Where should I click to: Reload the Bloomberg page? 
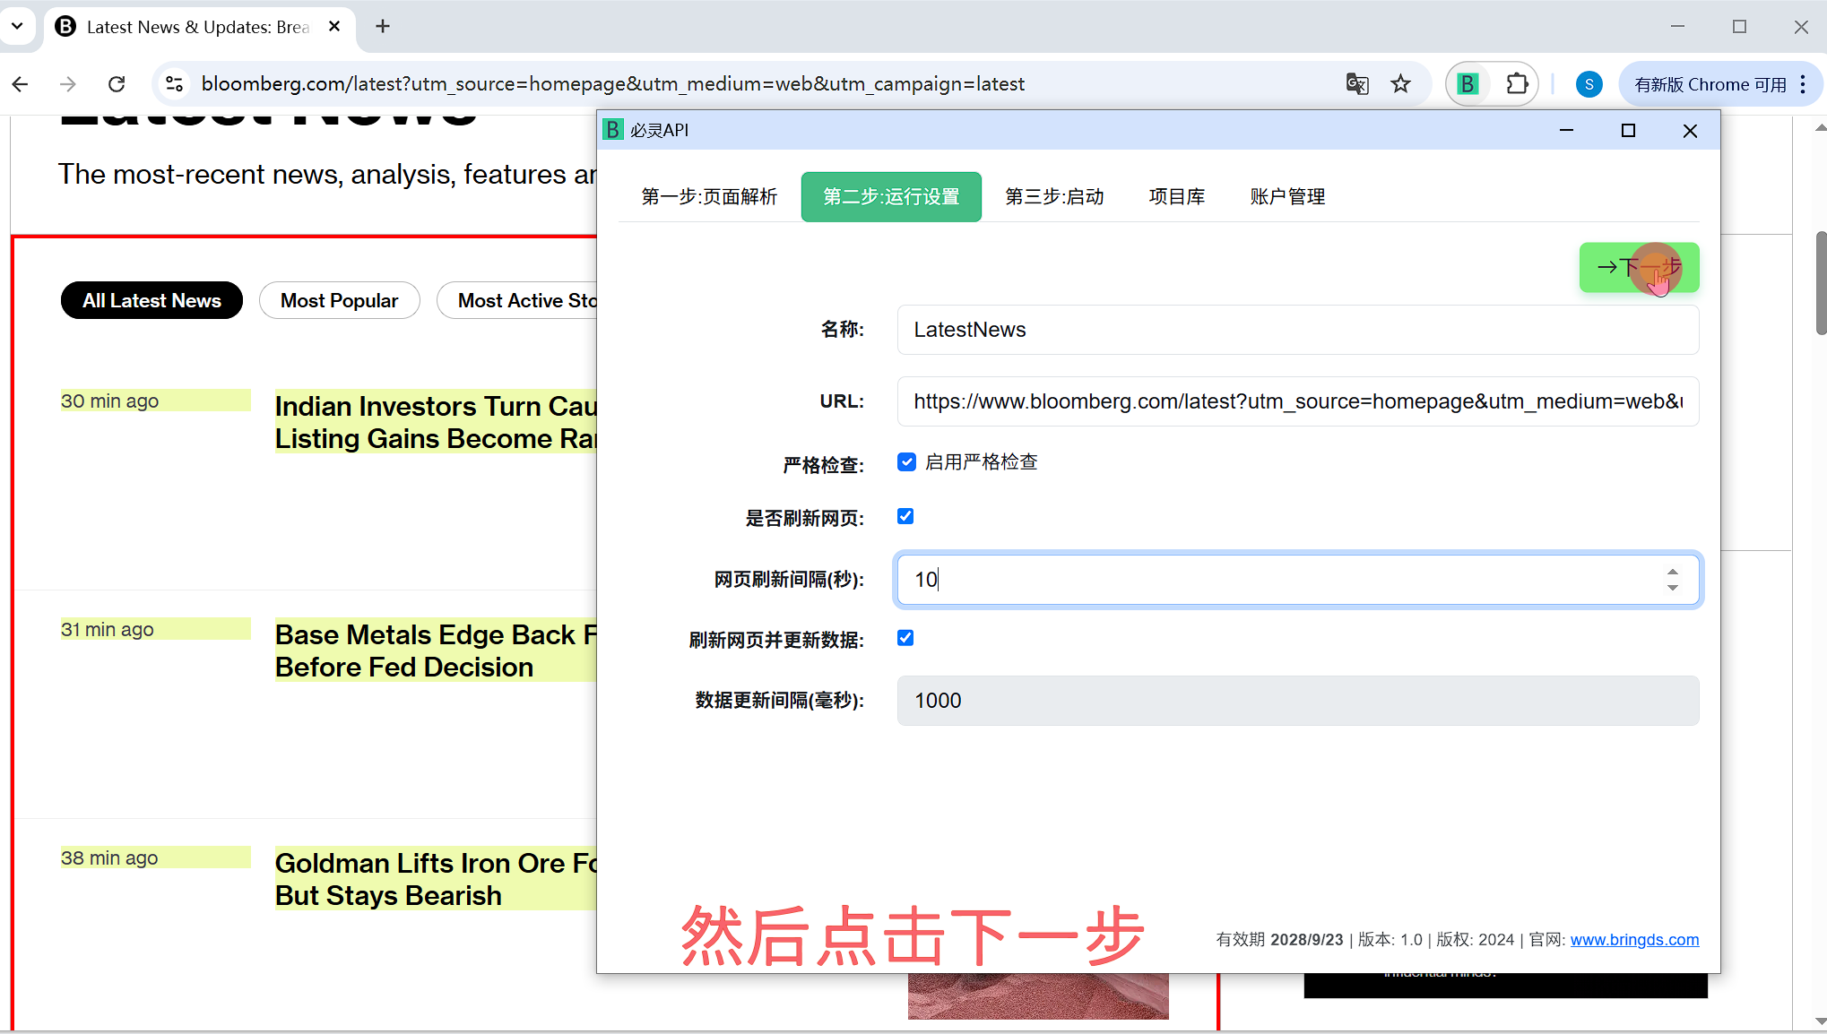[x=117, y=84]
